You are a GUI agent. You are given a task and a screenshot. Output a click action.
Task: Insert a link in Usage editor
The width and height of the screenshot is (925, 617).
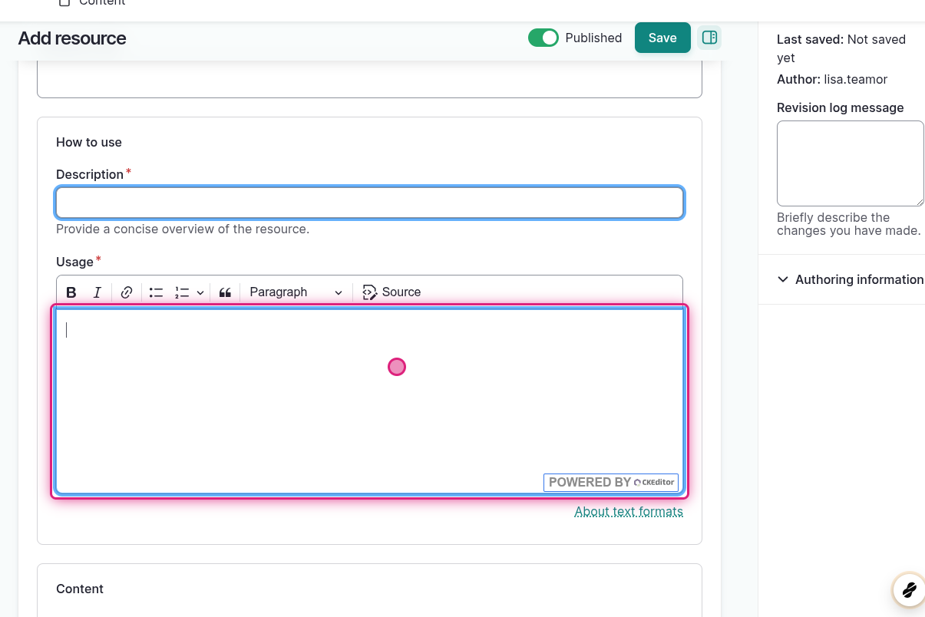pos(127,292)
